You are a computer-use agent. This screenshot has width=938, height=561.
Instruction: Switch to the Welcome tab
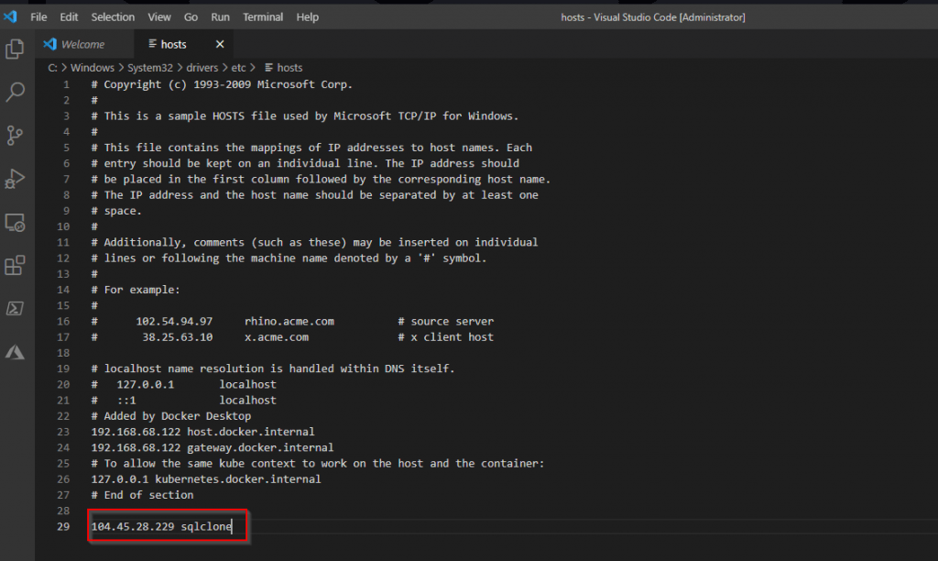(x=82, y=43)
